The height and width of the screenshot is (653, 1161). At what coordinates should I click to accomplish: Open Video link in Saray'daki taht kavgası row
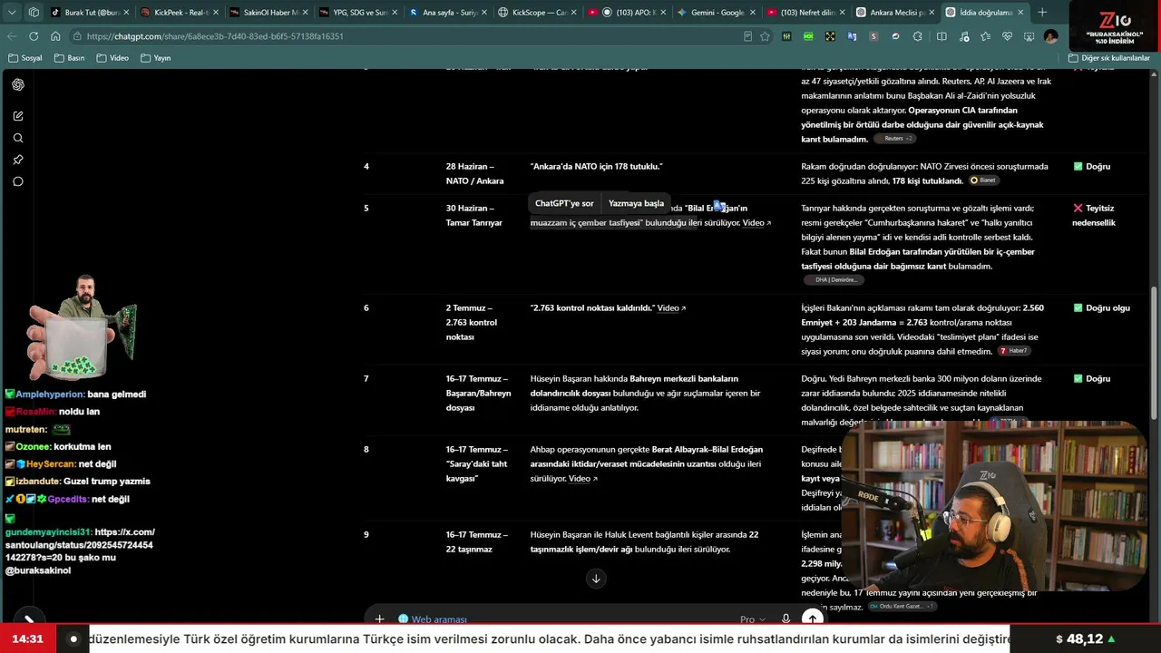[583, 479]
